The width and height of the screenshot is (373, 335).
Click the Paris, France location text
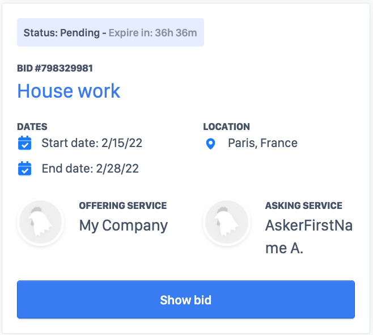(262, 143)
